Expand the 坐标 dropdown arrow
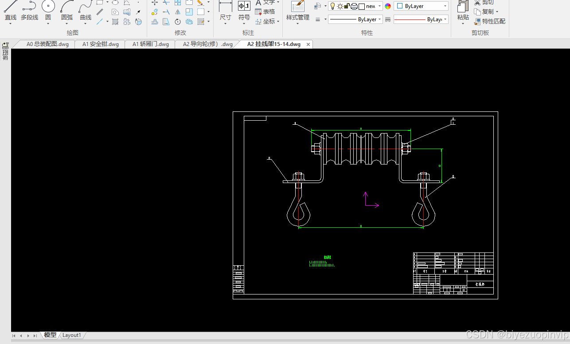 (278, 21)
